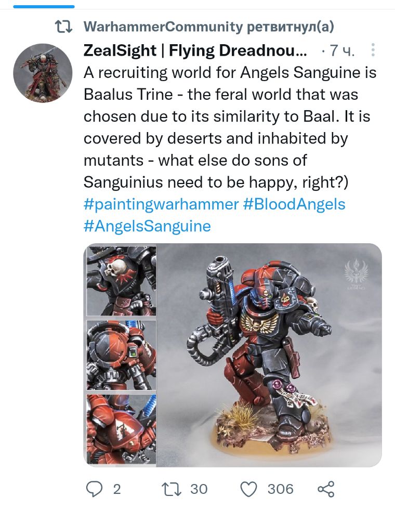
Task: Share the tweet via share icon
Action: pos(326,489)
